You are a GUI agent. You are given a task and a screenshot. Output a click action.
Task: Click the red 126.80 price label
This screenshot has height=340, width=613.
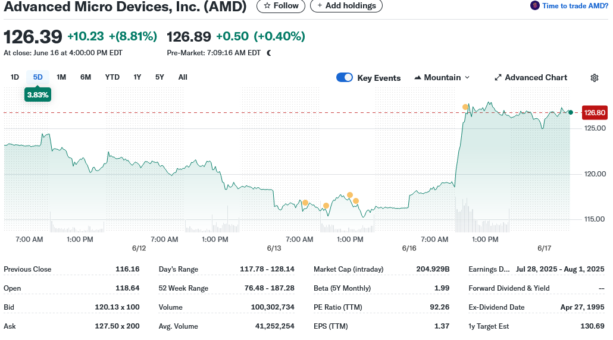point(595,113)
